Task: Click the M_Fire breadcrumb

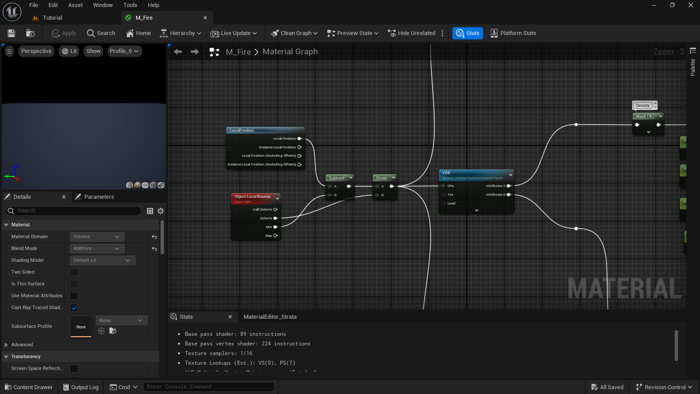Action: (x=238, y=52)
